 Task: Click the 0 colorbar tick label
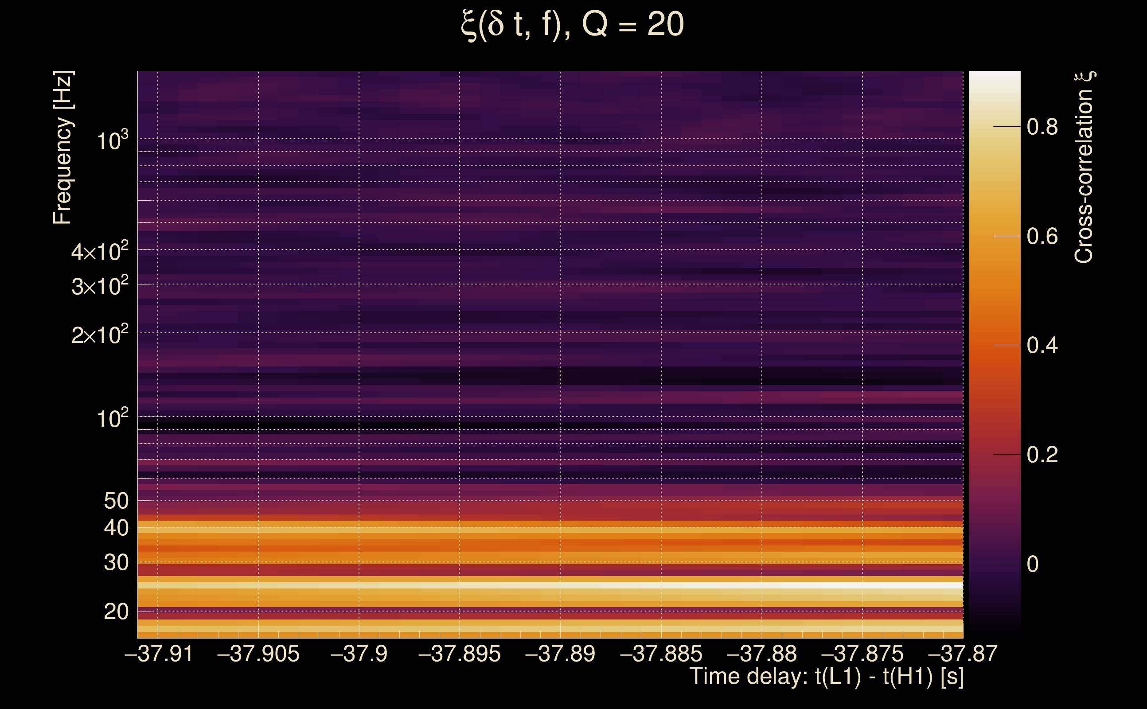tap(1033, 564)
